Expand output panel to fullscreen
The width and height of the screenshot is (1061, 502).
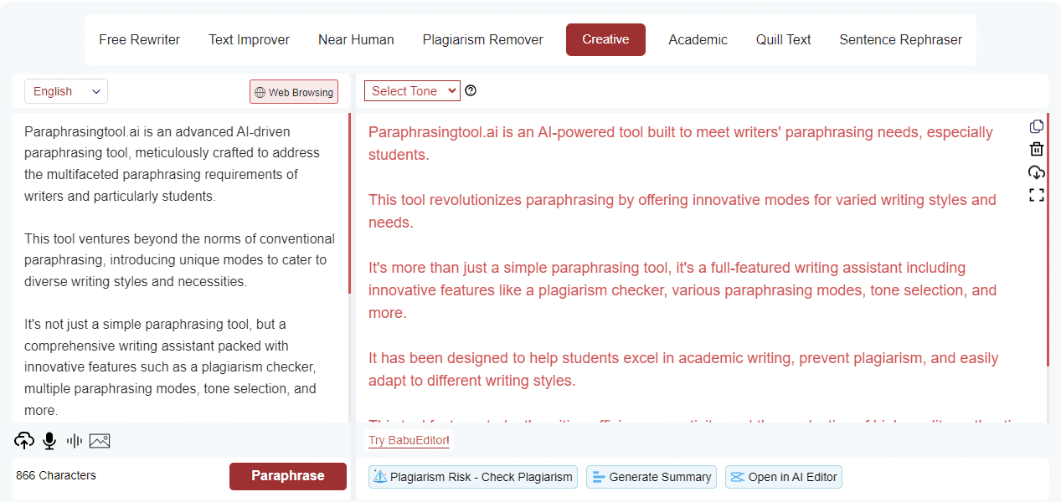(x=1037, y=195)
